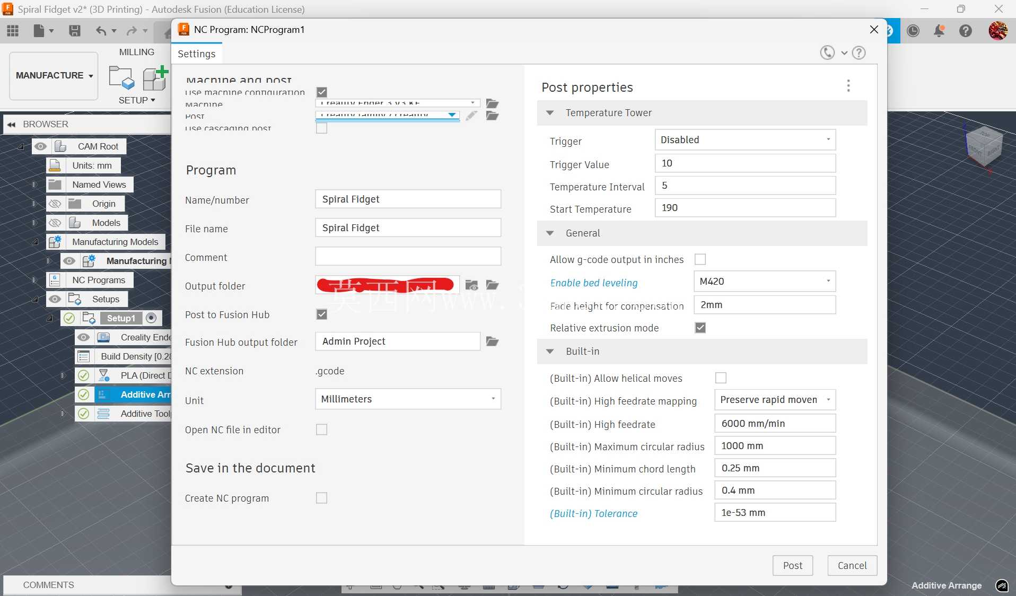Create manufacturing model from toolbar
The width and height of the screenshot is (1016, 596).
(155, 77)
